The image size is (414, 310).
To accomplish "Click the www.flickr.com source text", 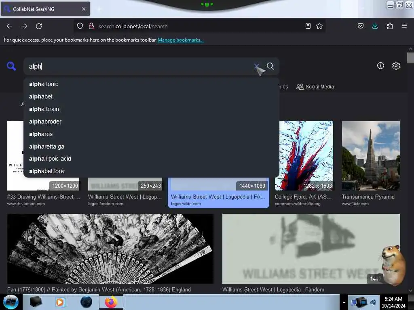I will pyautogui.click(x=355, y=204).
